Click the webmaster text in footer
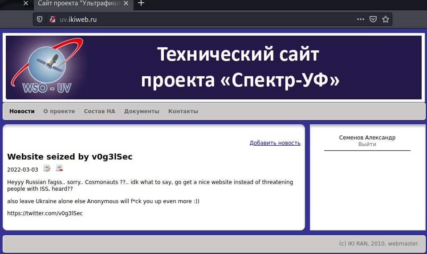Screen dimensions: 427x254 click(403, 243)
